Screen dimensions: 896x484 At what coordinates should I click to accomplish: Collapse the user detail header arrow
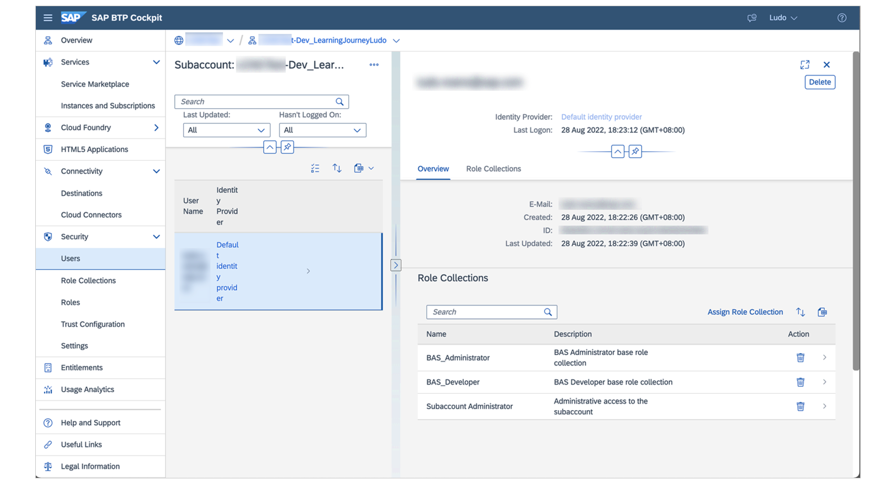[x=618, y=152]
